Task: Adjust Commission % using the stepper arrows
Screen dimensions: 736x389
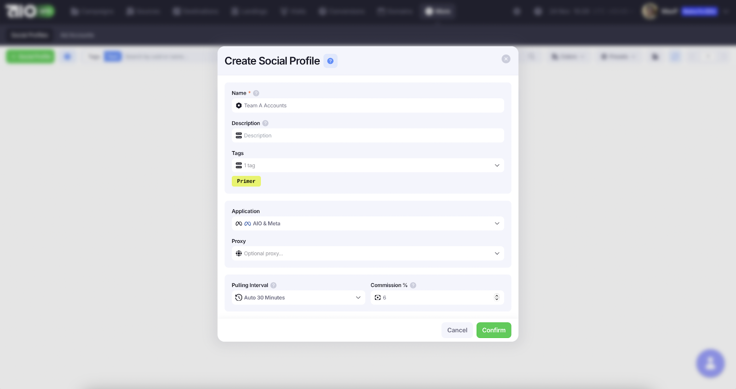Action: [496, 298]
